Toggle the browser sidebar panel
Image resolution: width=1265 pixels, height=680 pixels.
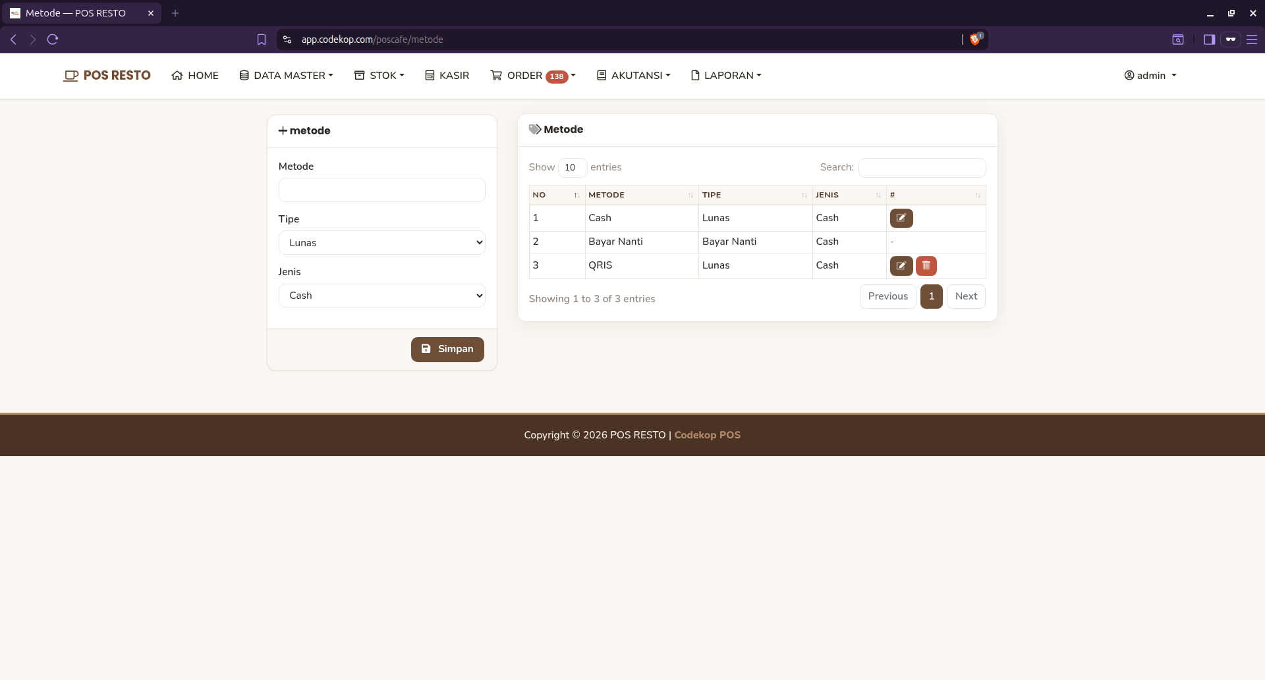pos(1209,39)
